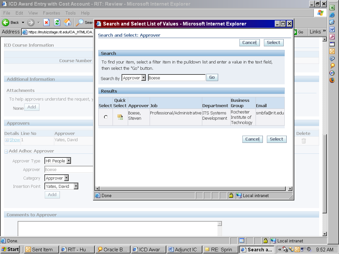Viewport: 339px width, 254px height.
Task: Select the radio button for Boese, Steven
Action: (x=106, y=117)
